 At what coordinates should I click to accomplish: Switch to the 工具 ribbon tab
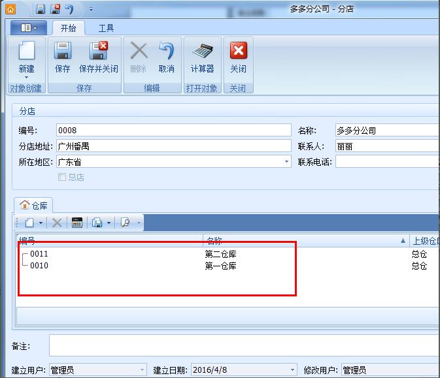coord(106,28)
